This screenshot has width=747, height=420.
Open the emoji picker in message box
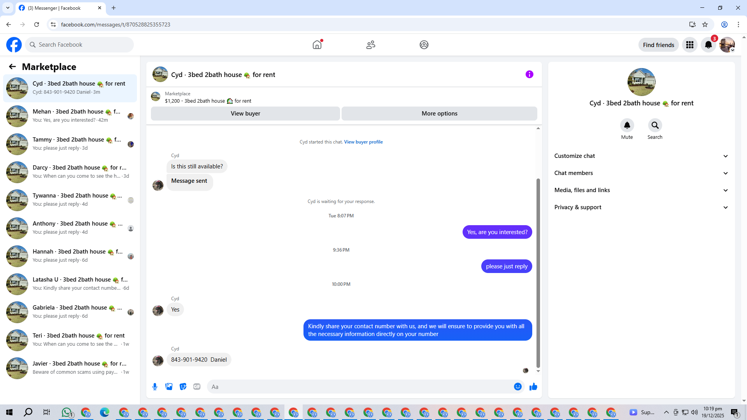coord(517,387)
